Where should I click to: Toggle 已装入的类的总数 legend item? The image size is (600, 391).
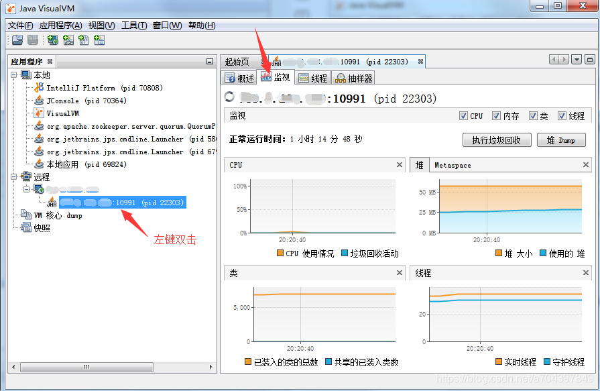point(282,362)
